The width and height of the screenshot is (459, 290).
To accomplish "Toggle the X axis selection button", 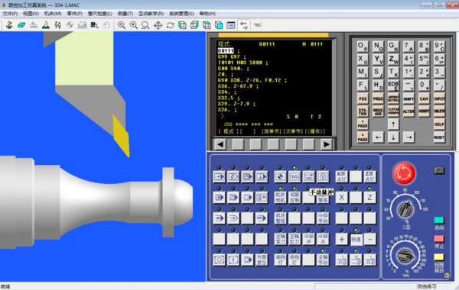I will [x=341, y=198].
